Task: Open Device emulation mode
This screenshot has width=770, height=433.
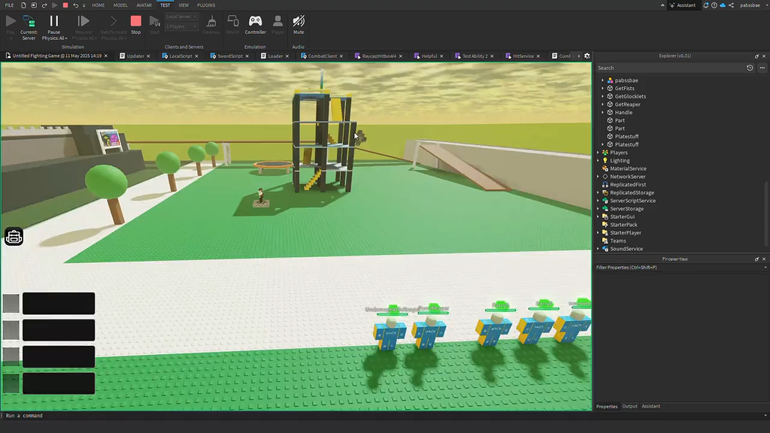Action: point(233,23)
